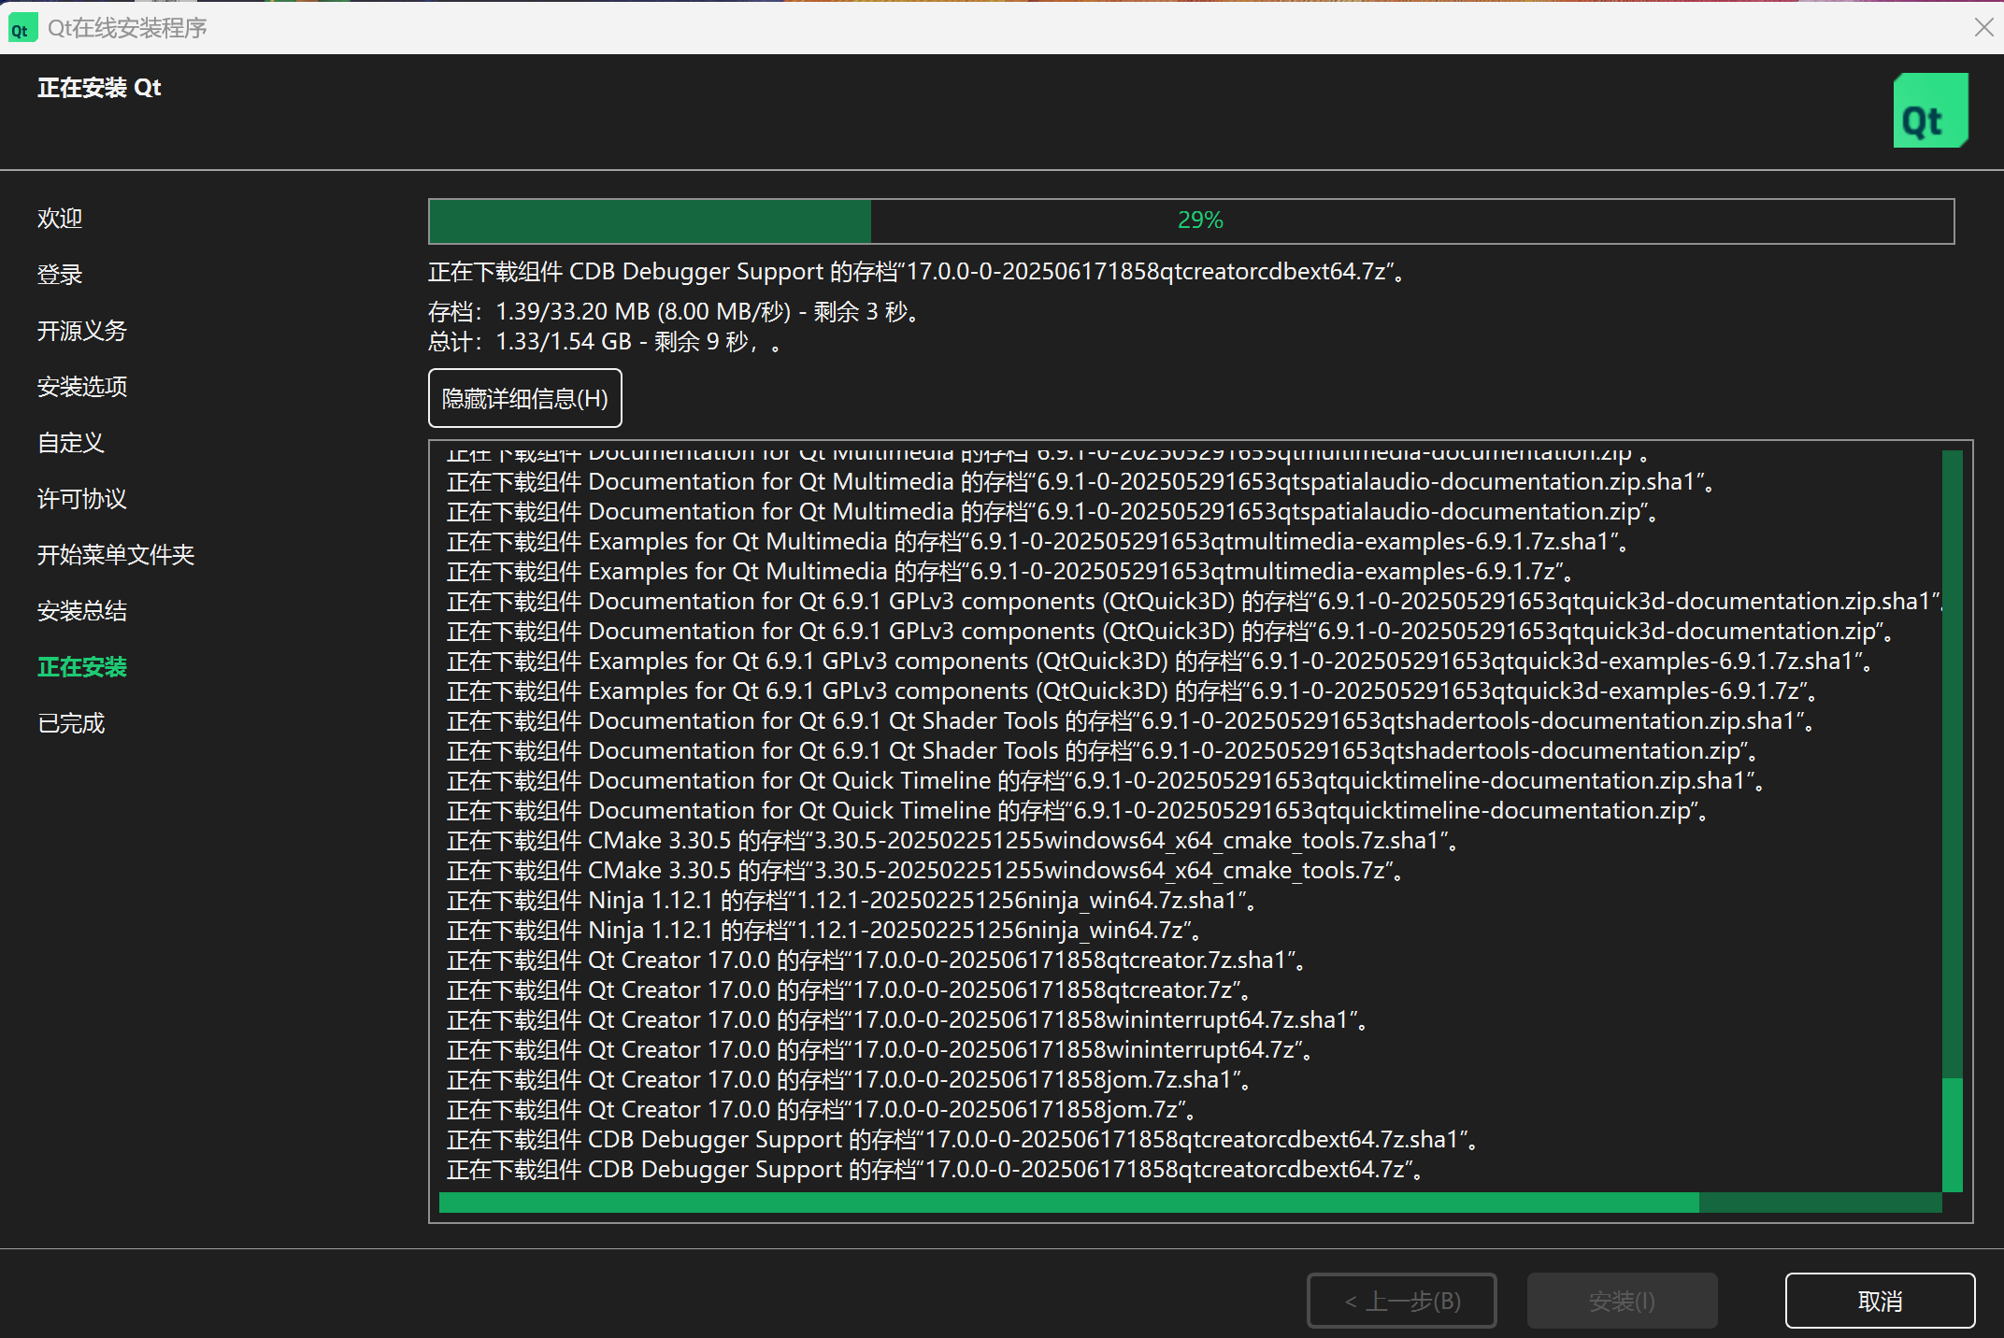Click the last CDB Debugger Support log line
The width and height of the screenshot is (2004, 1338).
point(934,1169)
